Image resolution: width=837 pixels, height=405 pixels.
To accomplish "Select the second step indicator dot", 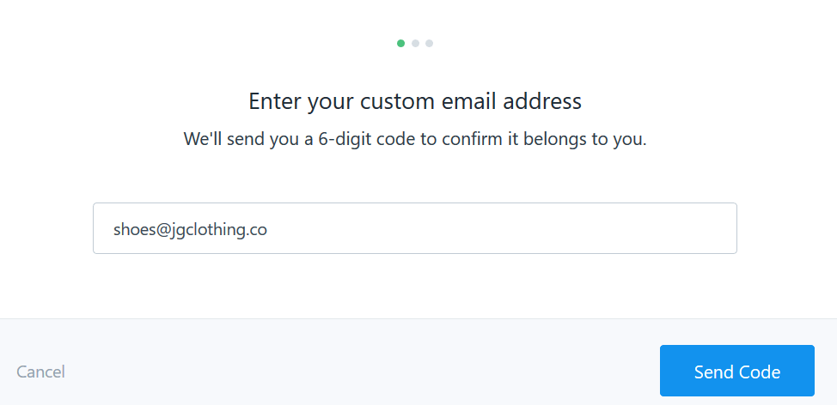I will 415,43.
